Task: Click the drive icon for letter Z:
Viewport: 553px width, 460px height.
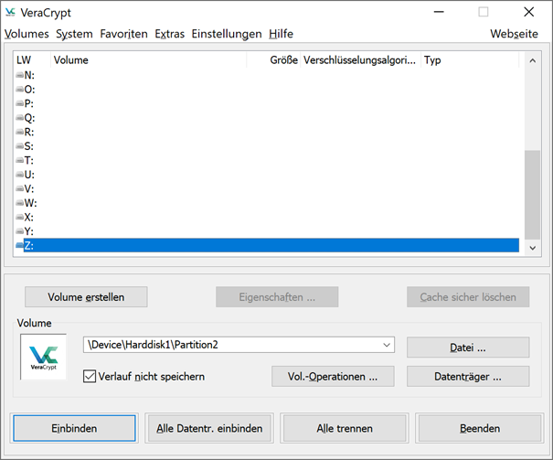Action: click(19, 246)
